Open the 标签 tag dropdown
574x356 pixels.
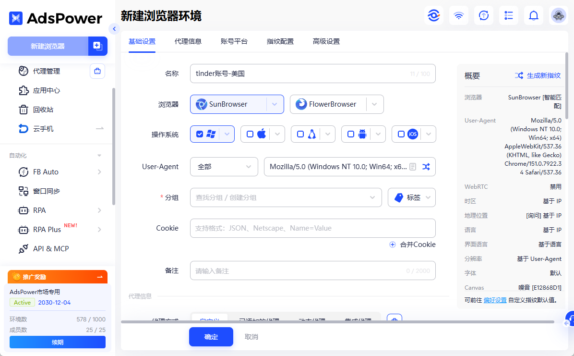(x=412, y=197)
